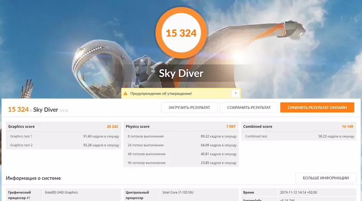Open the question mark help button

[235, 93]
